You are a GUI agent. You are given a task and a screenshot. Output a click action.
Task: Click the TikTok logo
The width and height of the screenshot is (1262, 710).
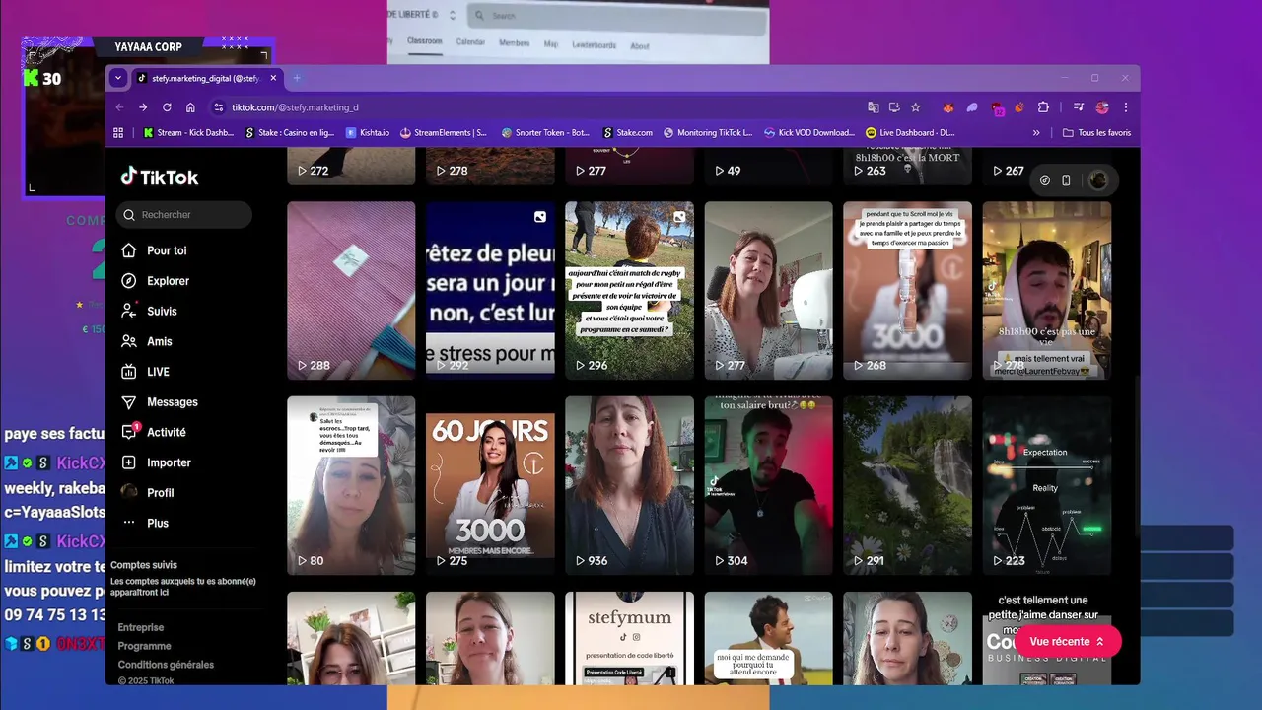(x=160, y=177)
